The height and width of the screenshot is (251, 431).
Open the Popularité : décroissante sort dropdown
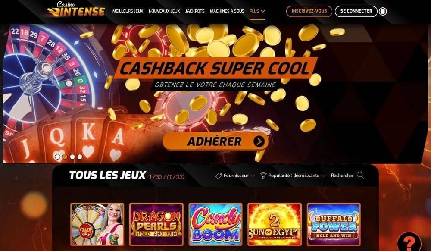(x=294, y=176)
